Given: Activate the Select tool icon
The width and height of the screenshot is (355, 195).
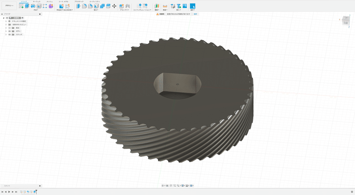Looking at the screenshot, I should click(193, 6).
